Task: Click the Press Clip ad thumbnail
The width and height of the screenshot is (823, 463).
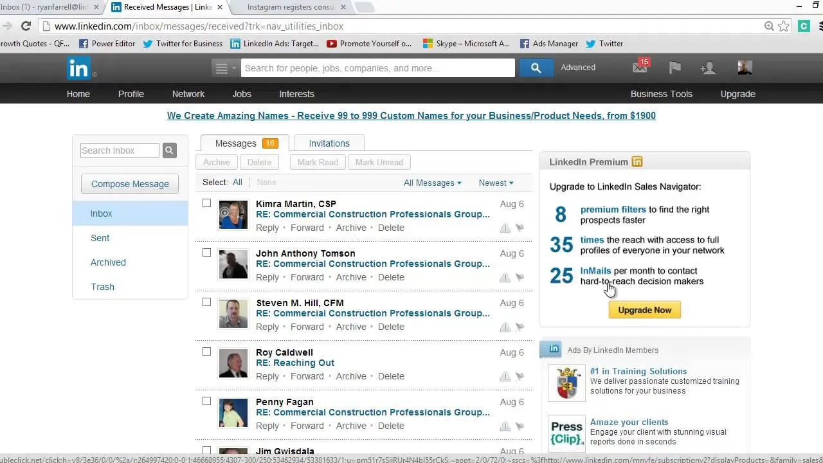Action: click(x=566, y=433)
